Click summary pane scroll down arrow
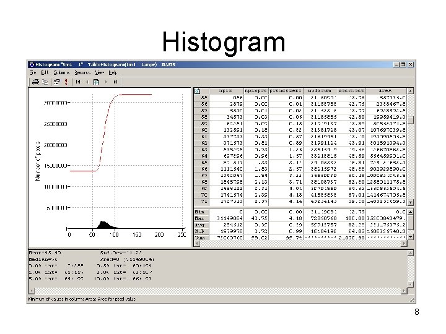 410,285
